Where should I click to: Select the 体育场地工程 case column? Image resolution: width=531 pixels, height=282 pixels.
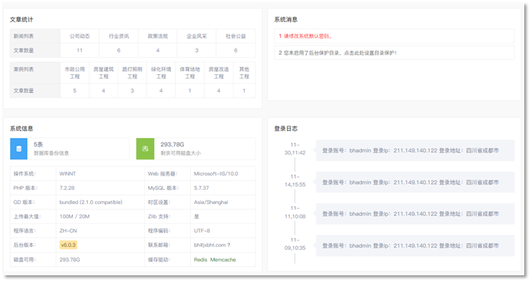(x=189, y=73)
